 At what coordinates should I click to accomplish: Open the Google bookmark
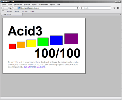click(32, 11)
